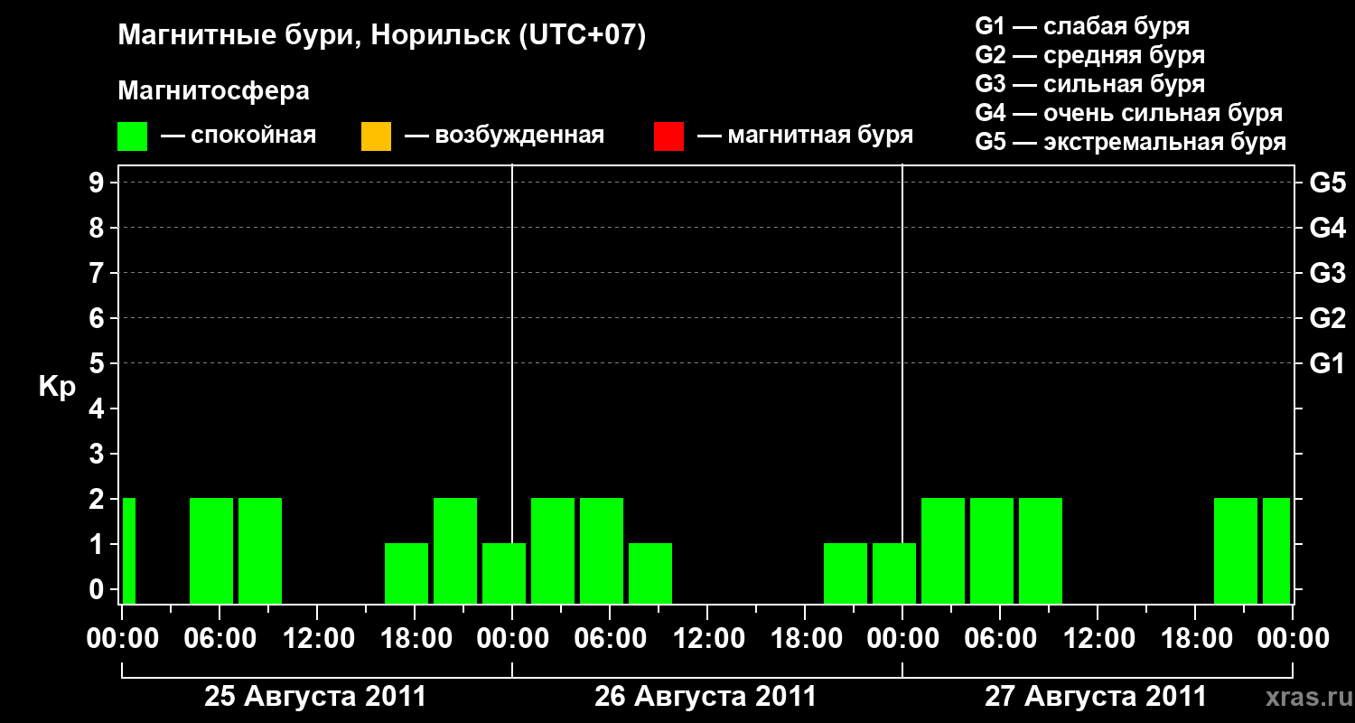Click the green 'спокойная' legend swatch
Viewport: 1355px width, 723px height.
point(133,136)
